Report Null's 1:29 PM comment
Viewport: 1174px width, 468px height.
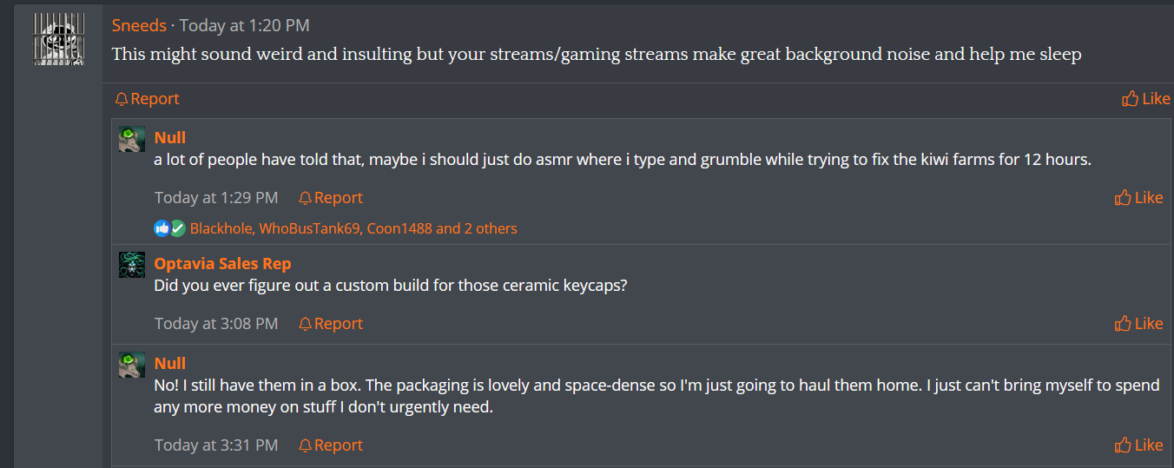pos(330,198)
